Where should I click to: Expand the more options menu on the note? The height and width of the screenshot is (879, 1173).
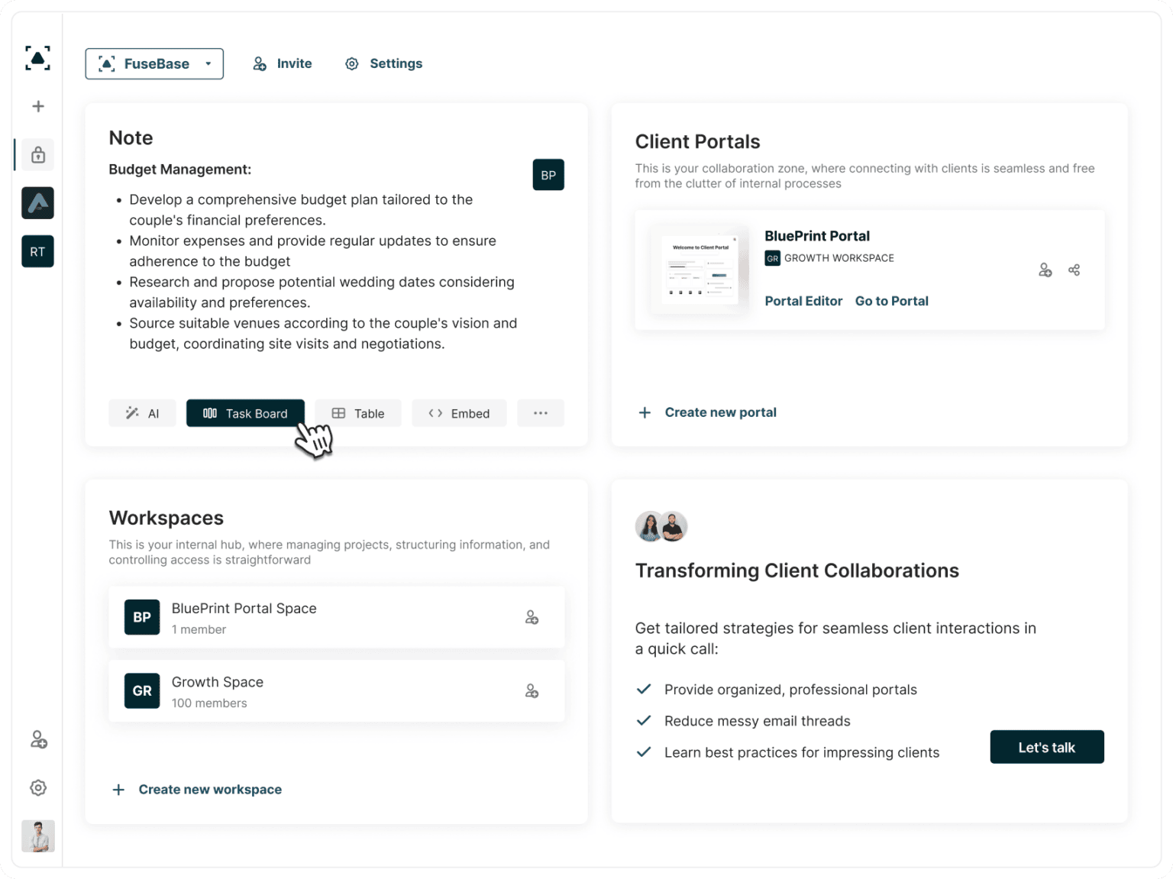pos(541,413)
